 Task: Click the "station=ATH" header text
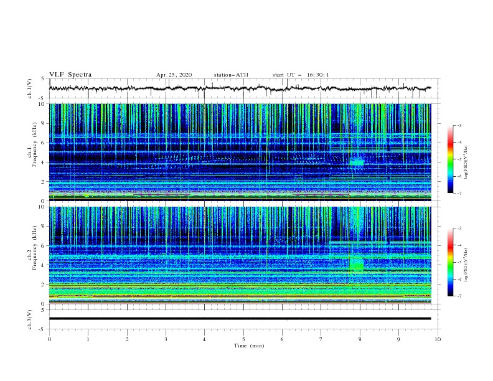point(231,75)
